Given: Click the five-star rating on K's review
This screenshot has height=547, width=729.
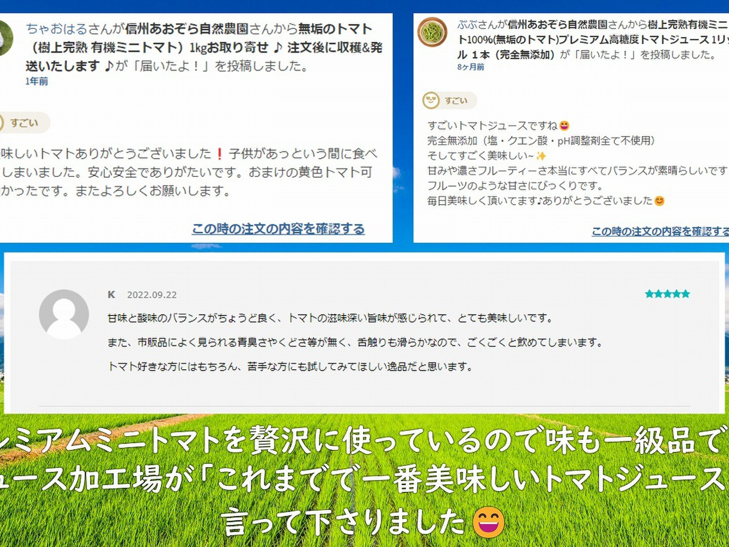Looking at the screenshot, I should pyautogui.click(x=667, y=294).
